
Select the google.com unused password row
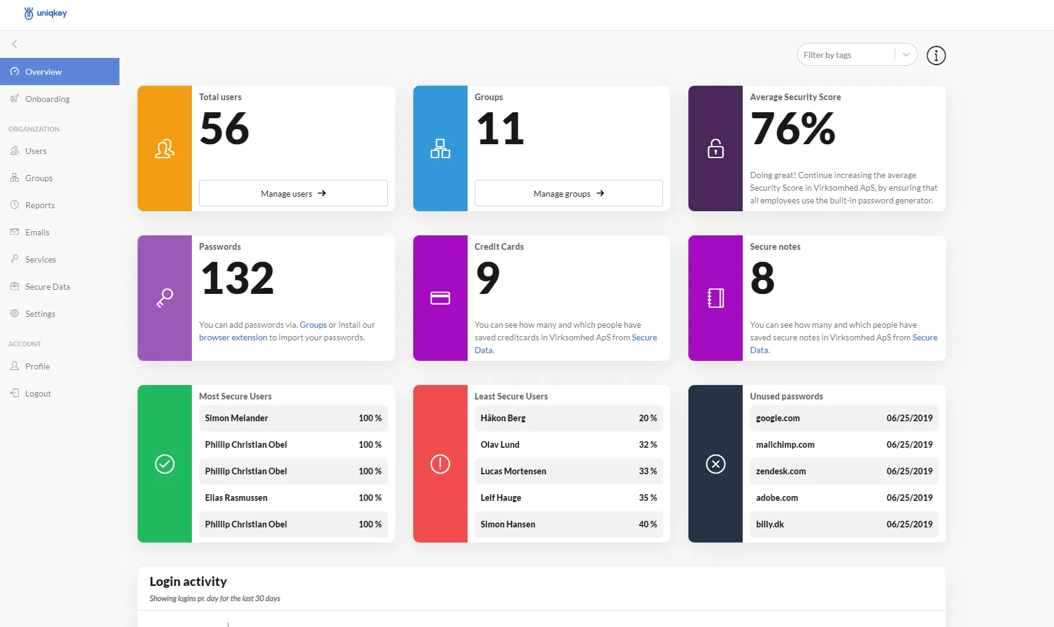coord(843,418)
